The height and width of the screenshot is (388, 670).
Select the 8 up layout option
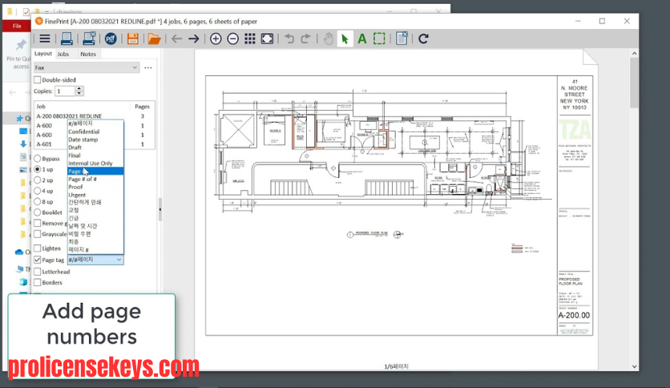coord(38,201)
